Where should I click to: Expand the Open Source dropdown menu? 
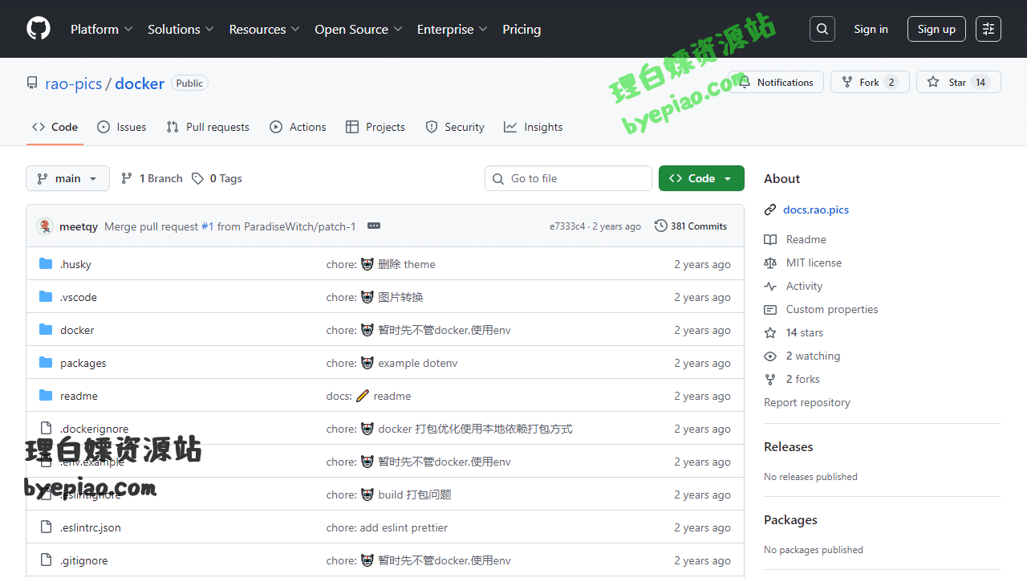point(359,29)
